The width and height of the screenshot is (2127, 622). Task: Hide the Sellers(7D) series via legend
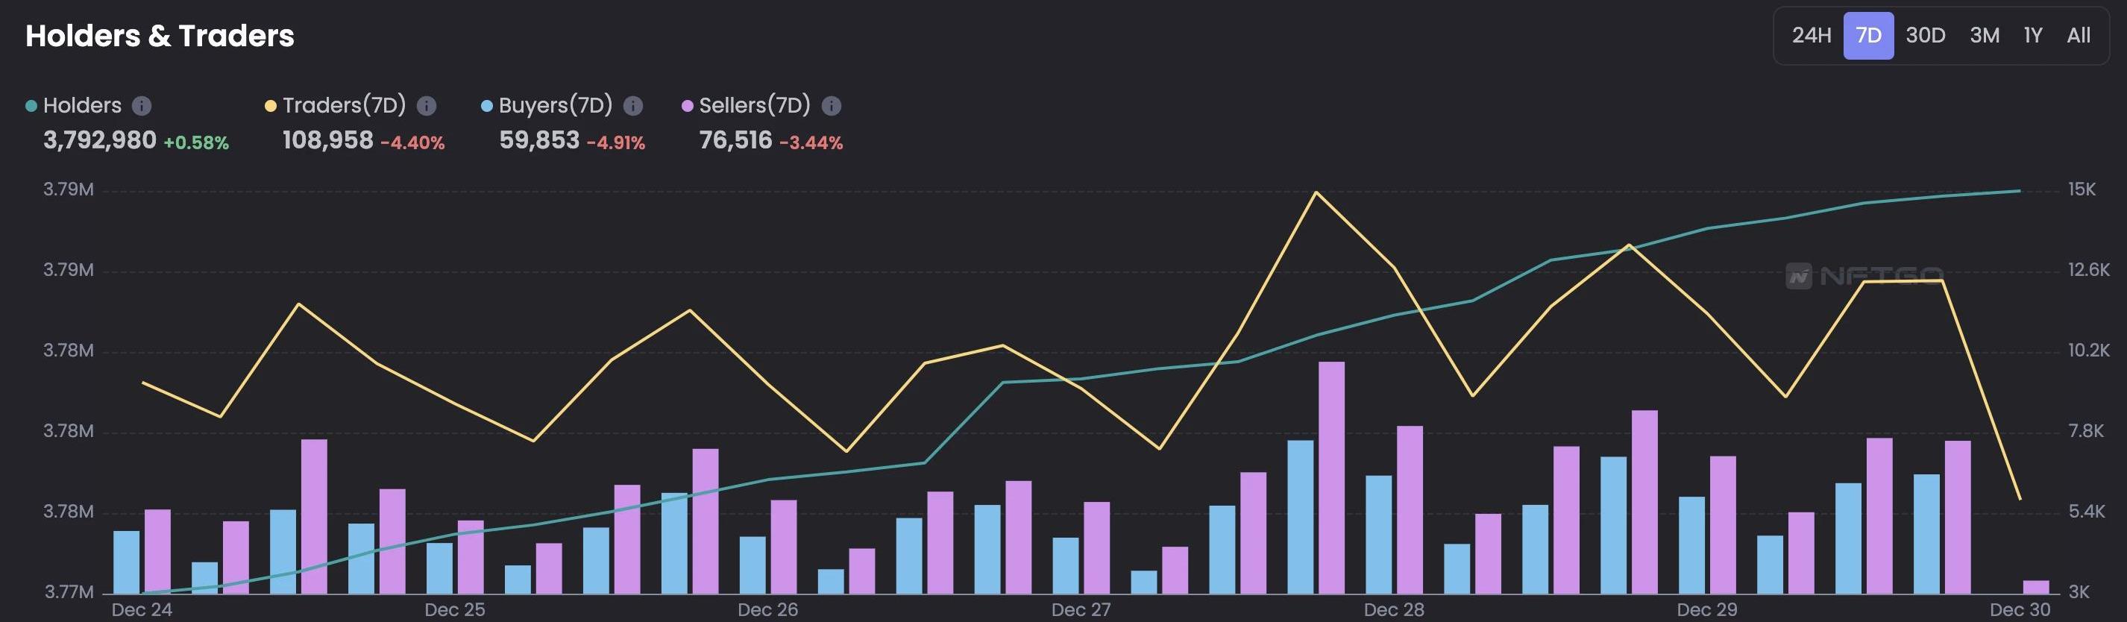coord(754,106)
